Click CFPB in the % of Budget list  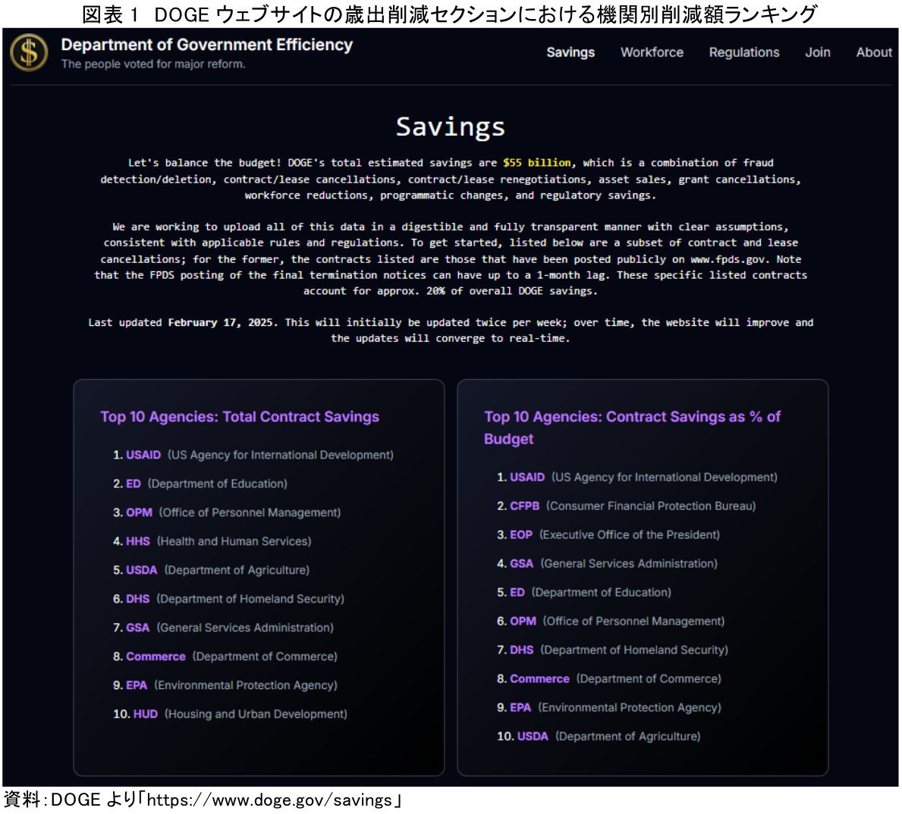524,506
